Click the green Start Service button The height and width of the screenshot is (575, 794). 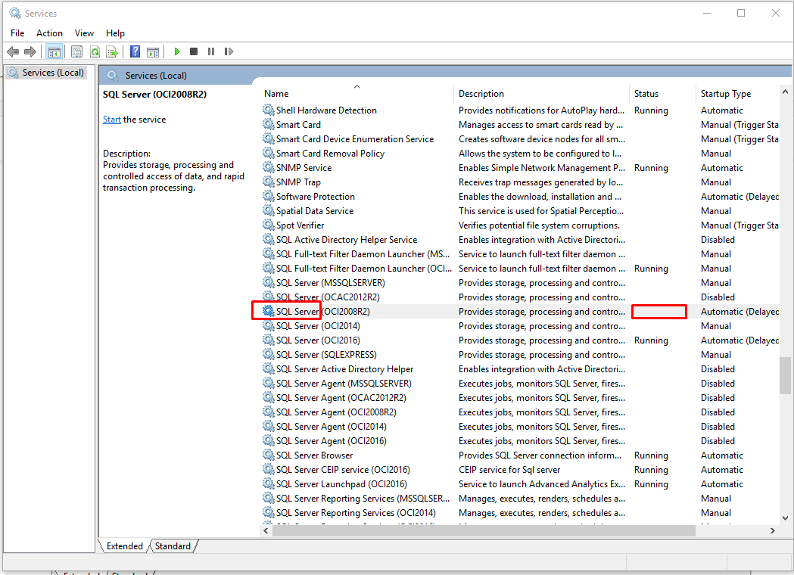tap(176, 51)
